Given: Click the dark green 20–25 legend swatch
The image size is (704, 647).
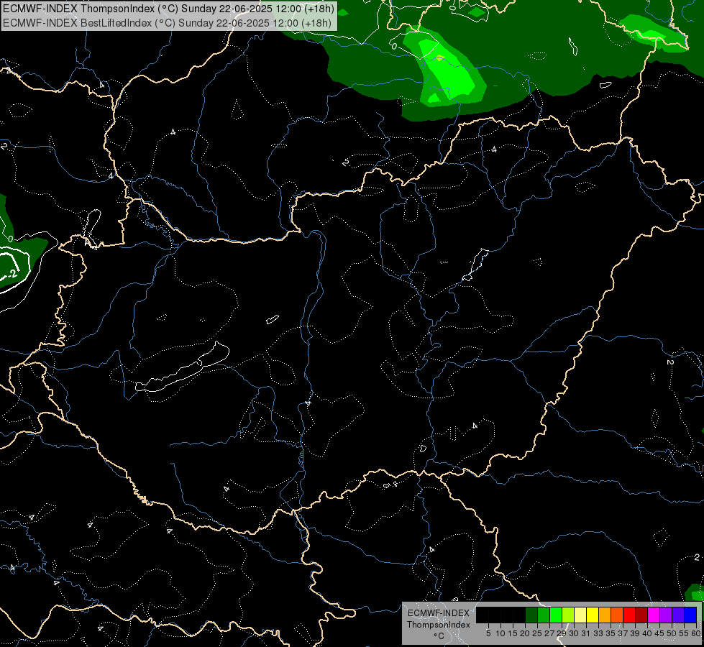Looking at the screenshot, I should point(531,615).
